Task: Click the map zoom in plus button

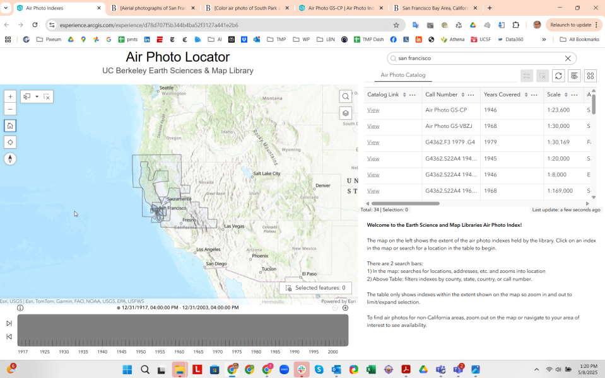Action: pos(10,96)
